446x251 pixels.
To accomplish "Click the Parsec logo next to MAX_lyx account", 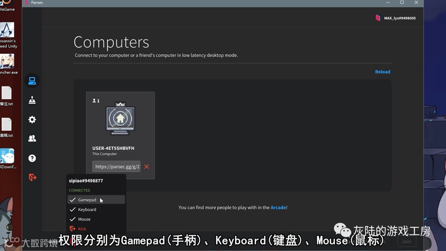I will click(378, 18).
